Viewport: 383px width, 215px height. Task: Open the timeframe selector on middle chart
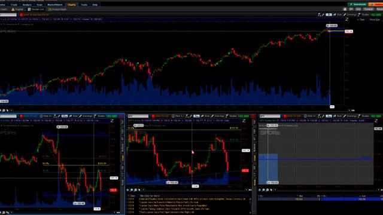point(196,116)
